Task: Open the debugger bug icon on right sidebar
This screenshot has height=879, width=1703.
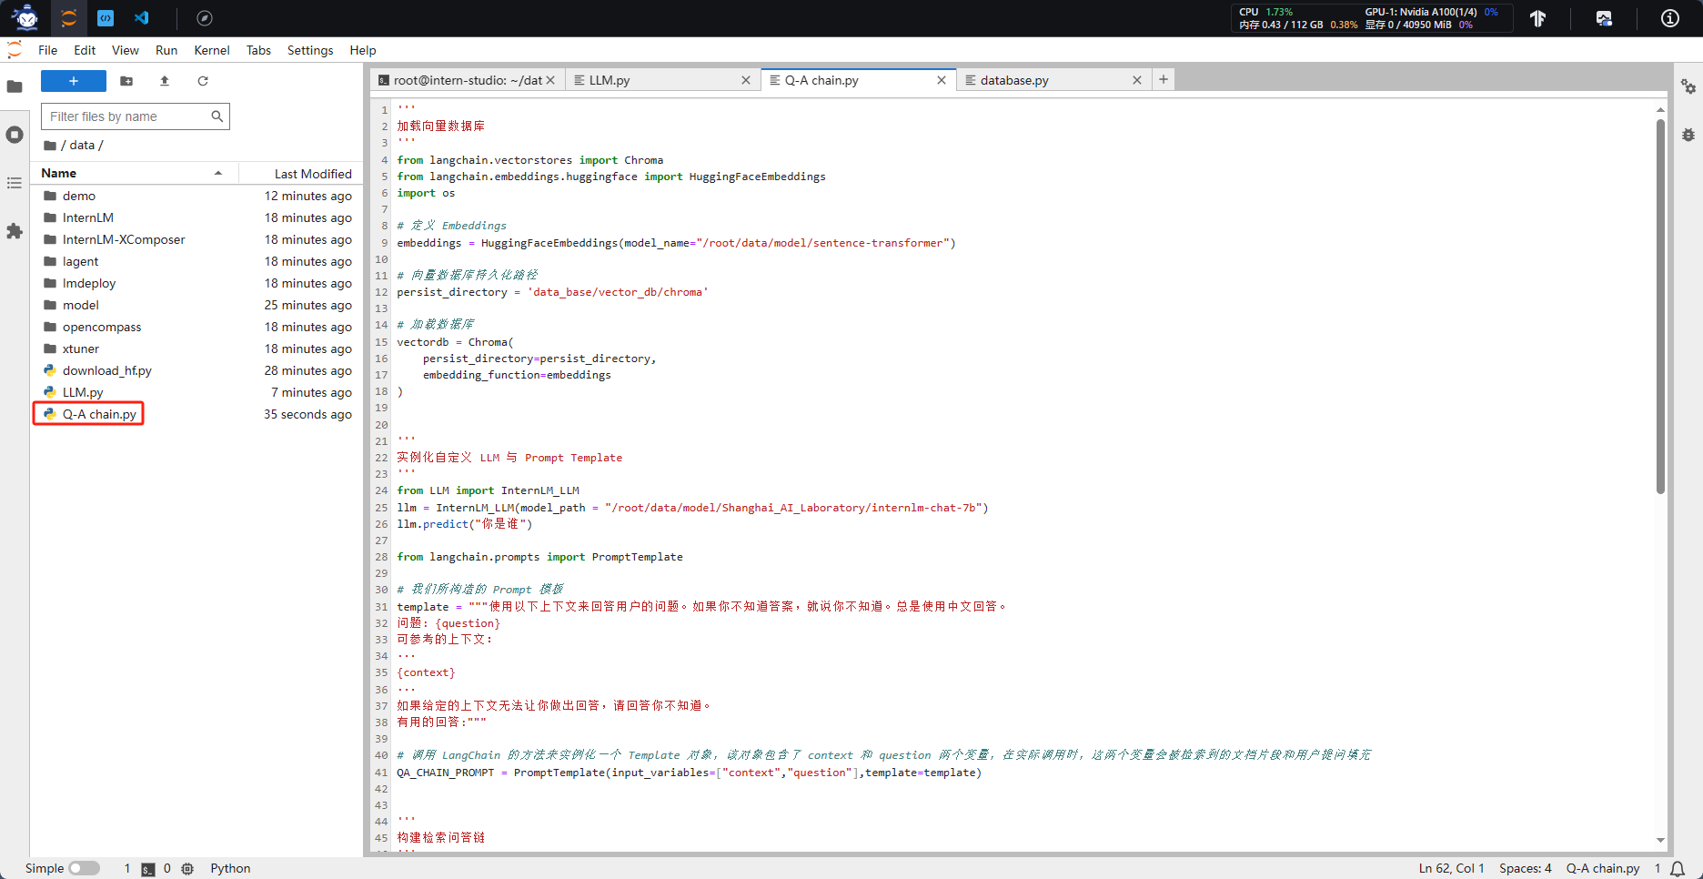Action: click(x=1688, y=135)
